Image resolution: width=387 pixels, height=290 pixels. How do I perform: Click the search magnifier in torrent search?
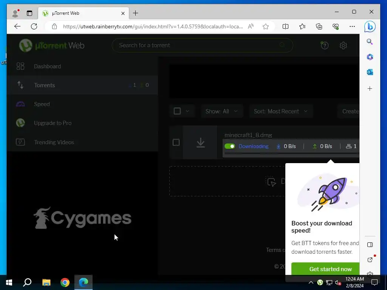tap(282, 45)
